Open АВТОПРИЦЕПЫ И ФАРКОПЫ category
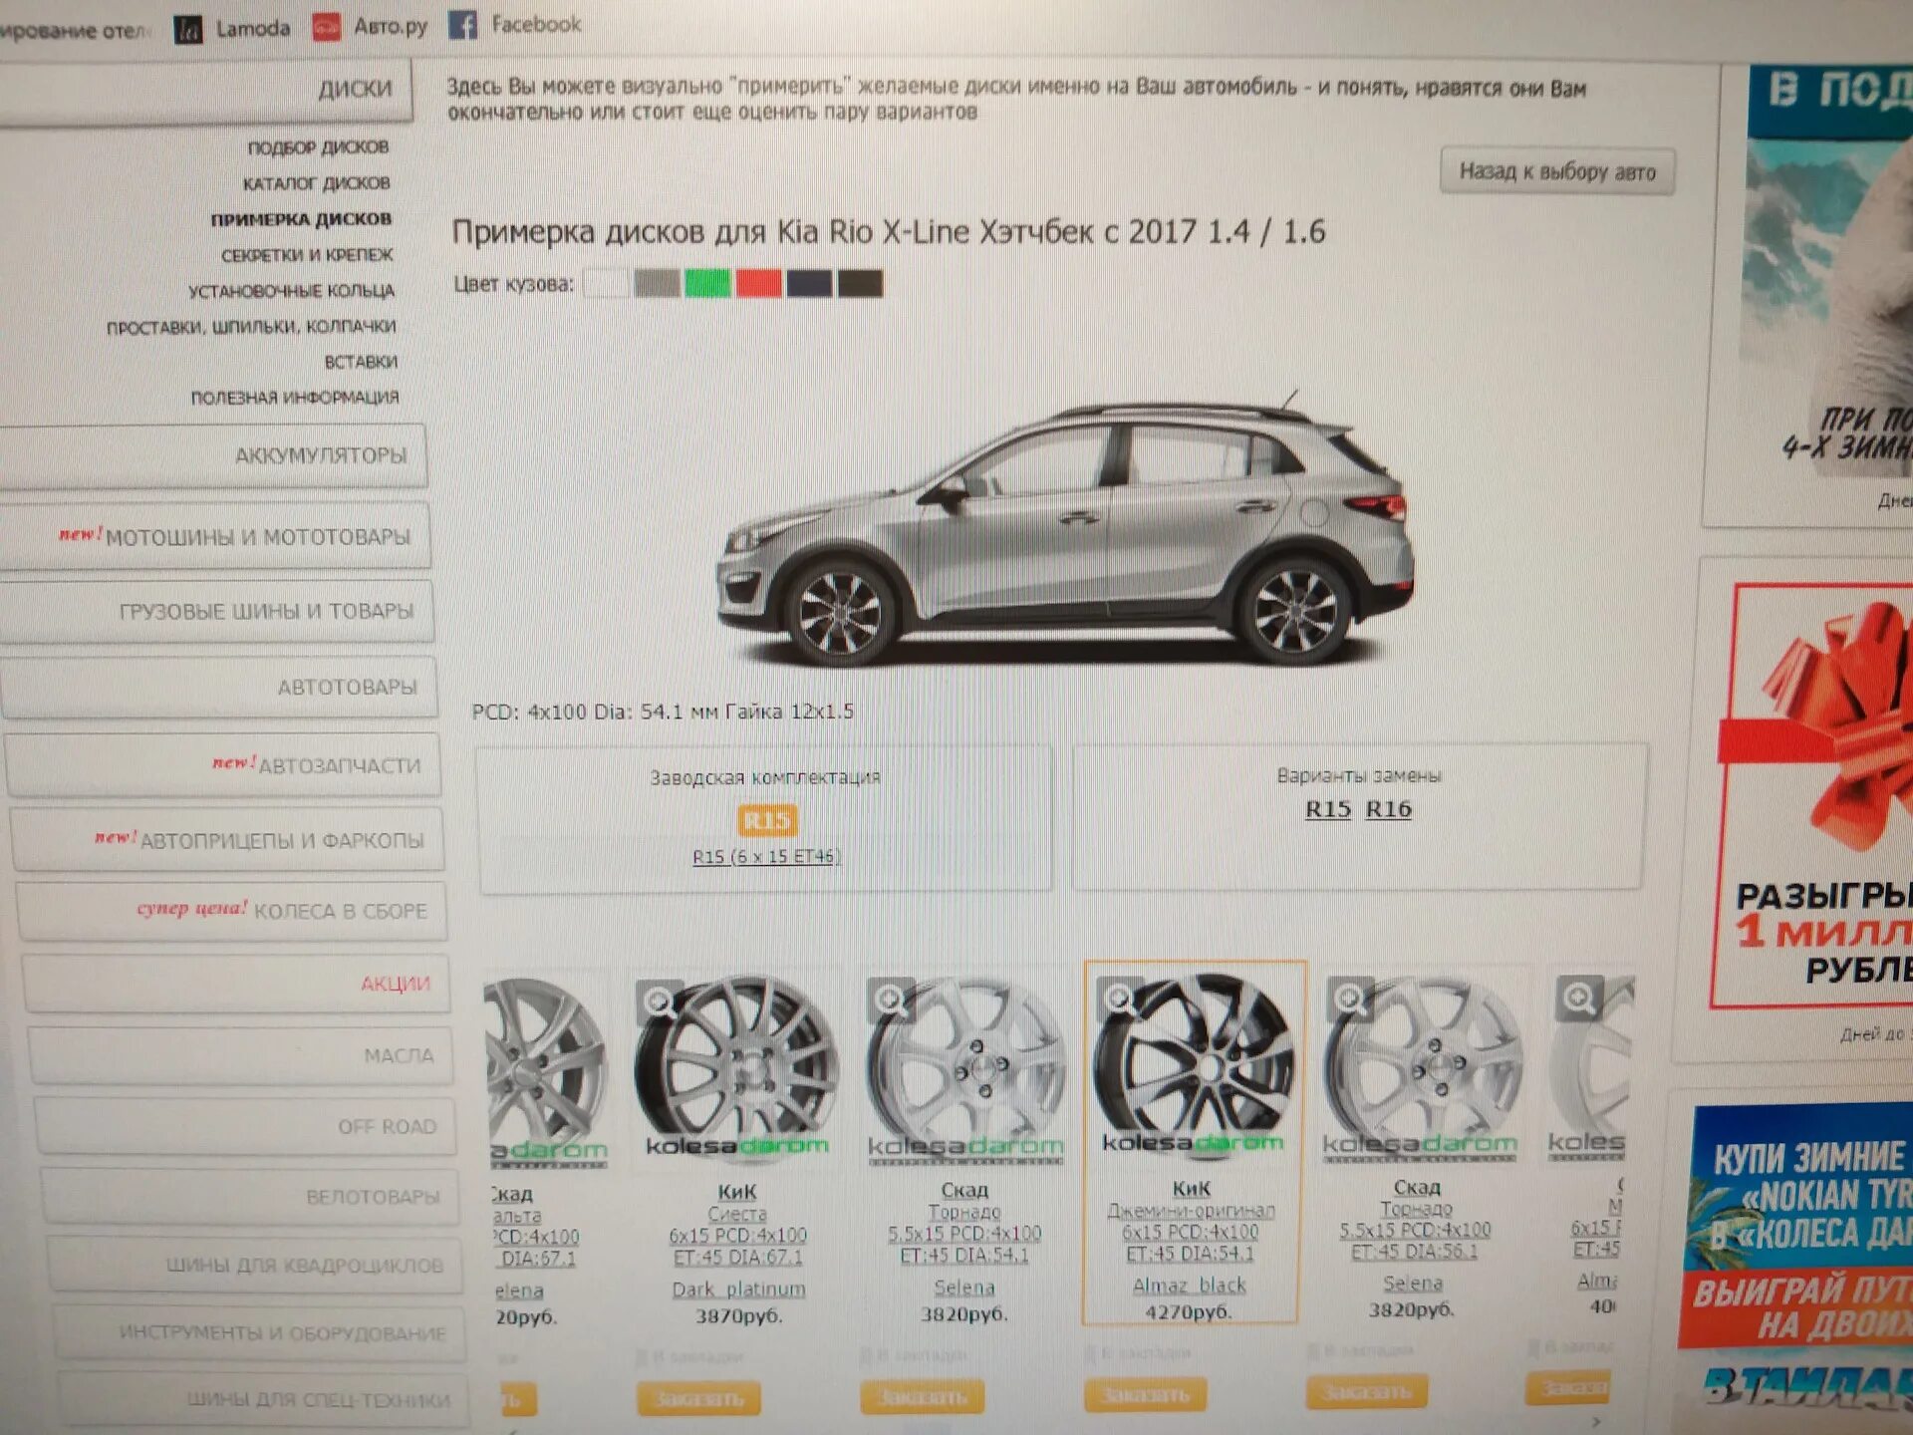Image resolution: width=1913 pixels, height=1435 pixels. coord(227,839)
